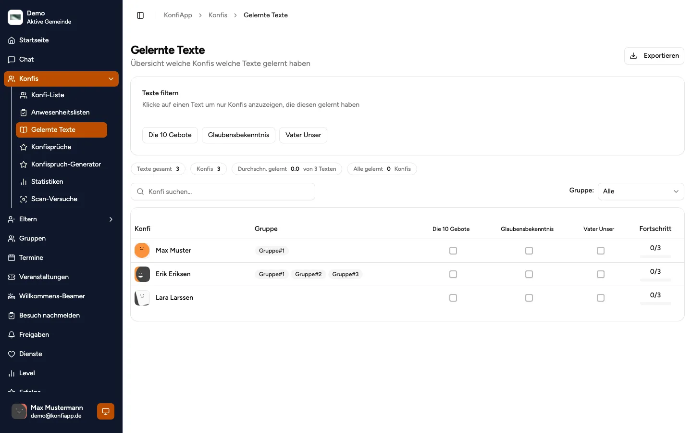
Task: Click the presentation screen icon button
Action: [106, 411]
